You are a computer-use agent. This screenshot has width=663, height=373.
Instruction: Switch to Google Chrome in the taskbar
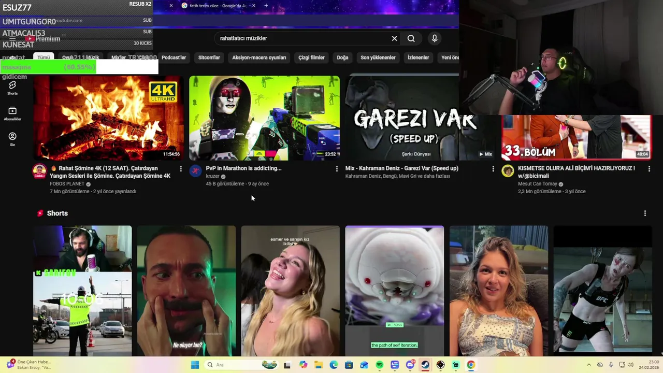470,365
